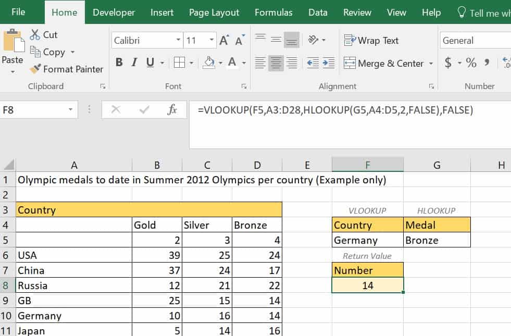Viewport: 511px width, 336px height.
Task: Expand Paste options arrow
Action: (x=13, y=72)
